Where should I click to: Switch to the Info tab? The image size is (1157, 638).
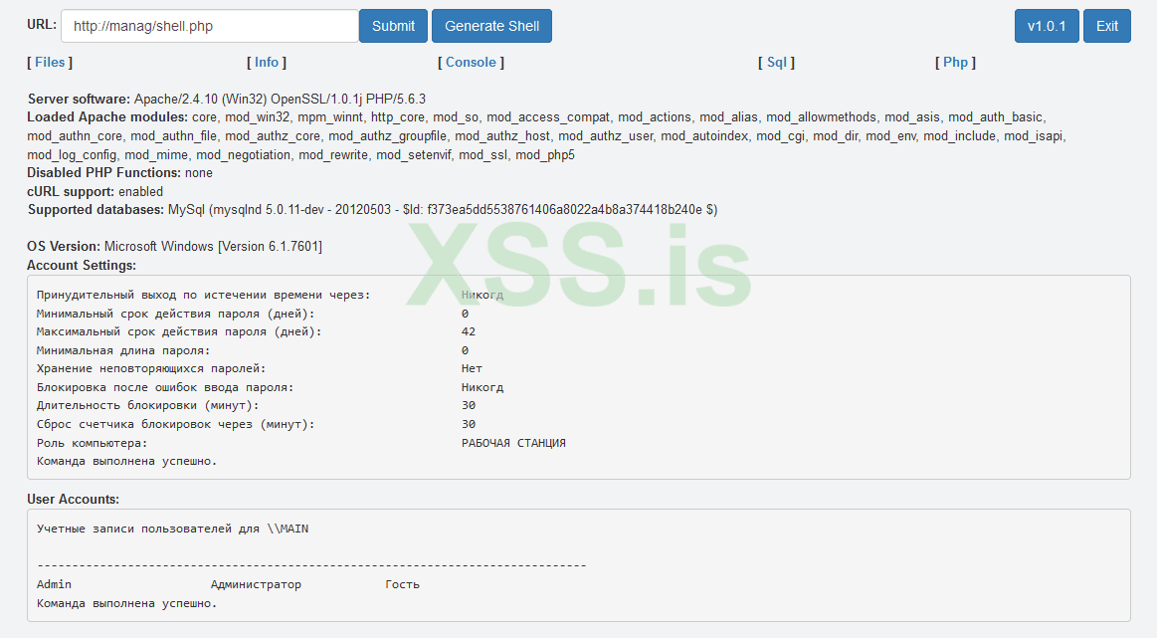click(267, 62)
